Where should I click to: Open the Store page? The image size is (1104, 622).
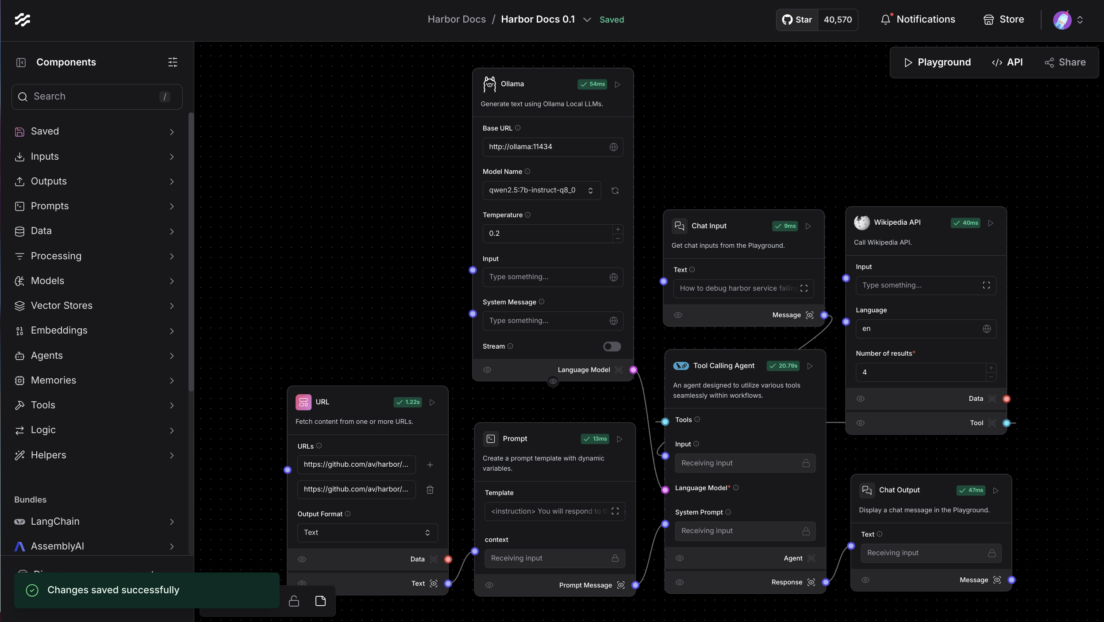coord(1004,19)
